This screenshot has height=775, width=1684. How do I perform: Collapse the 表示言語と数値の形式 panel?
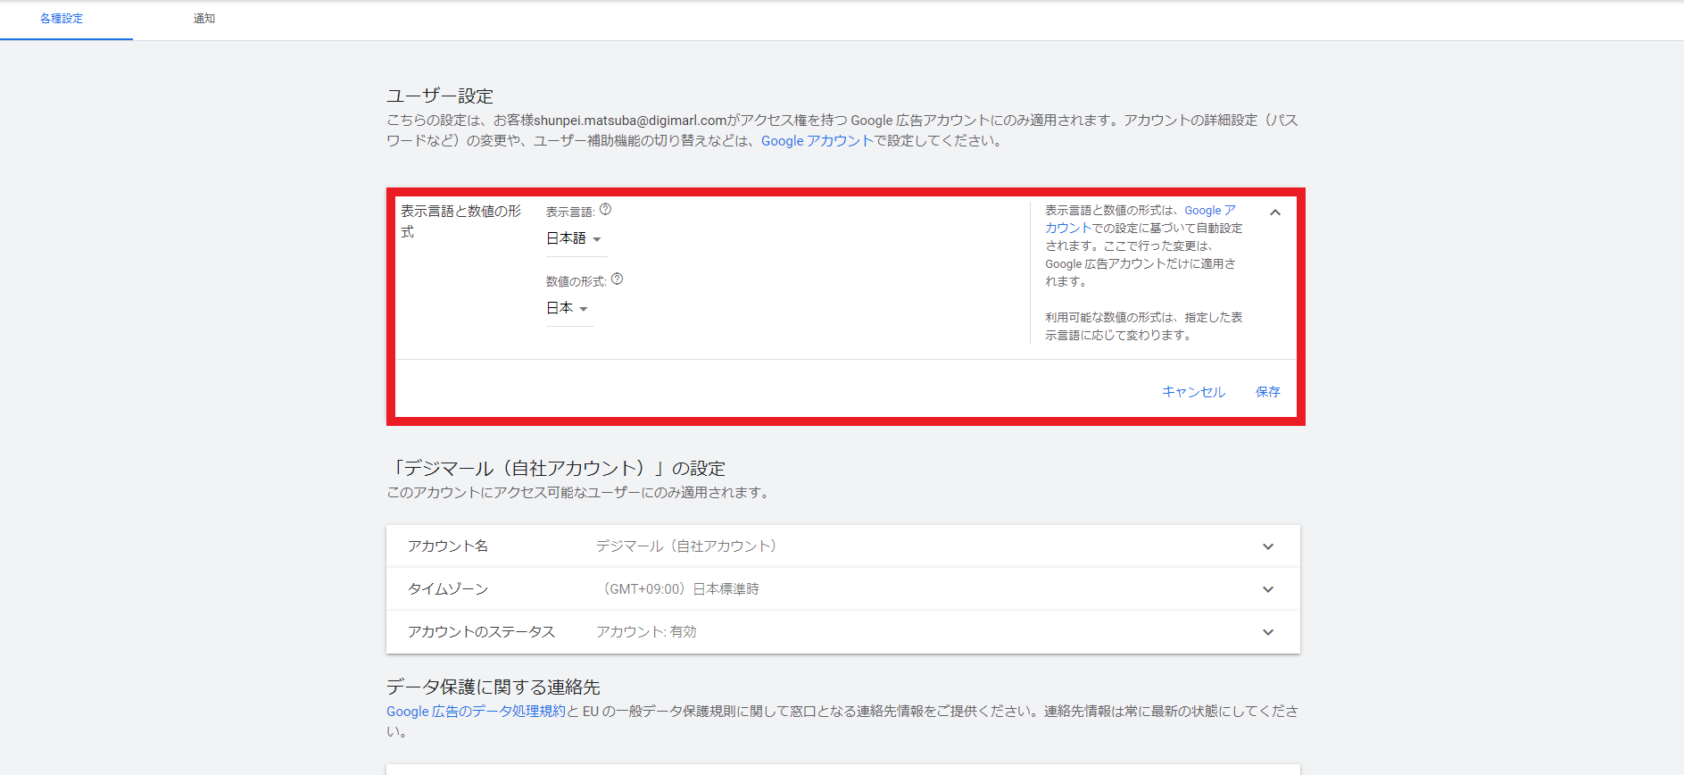(x=1275, y=212)
